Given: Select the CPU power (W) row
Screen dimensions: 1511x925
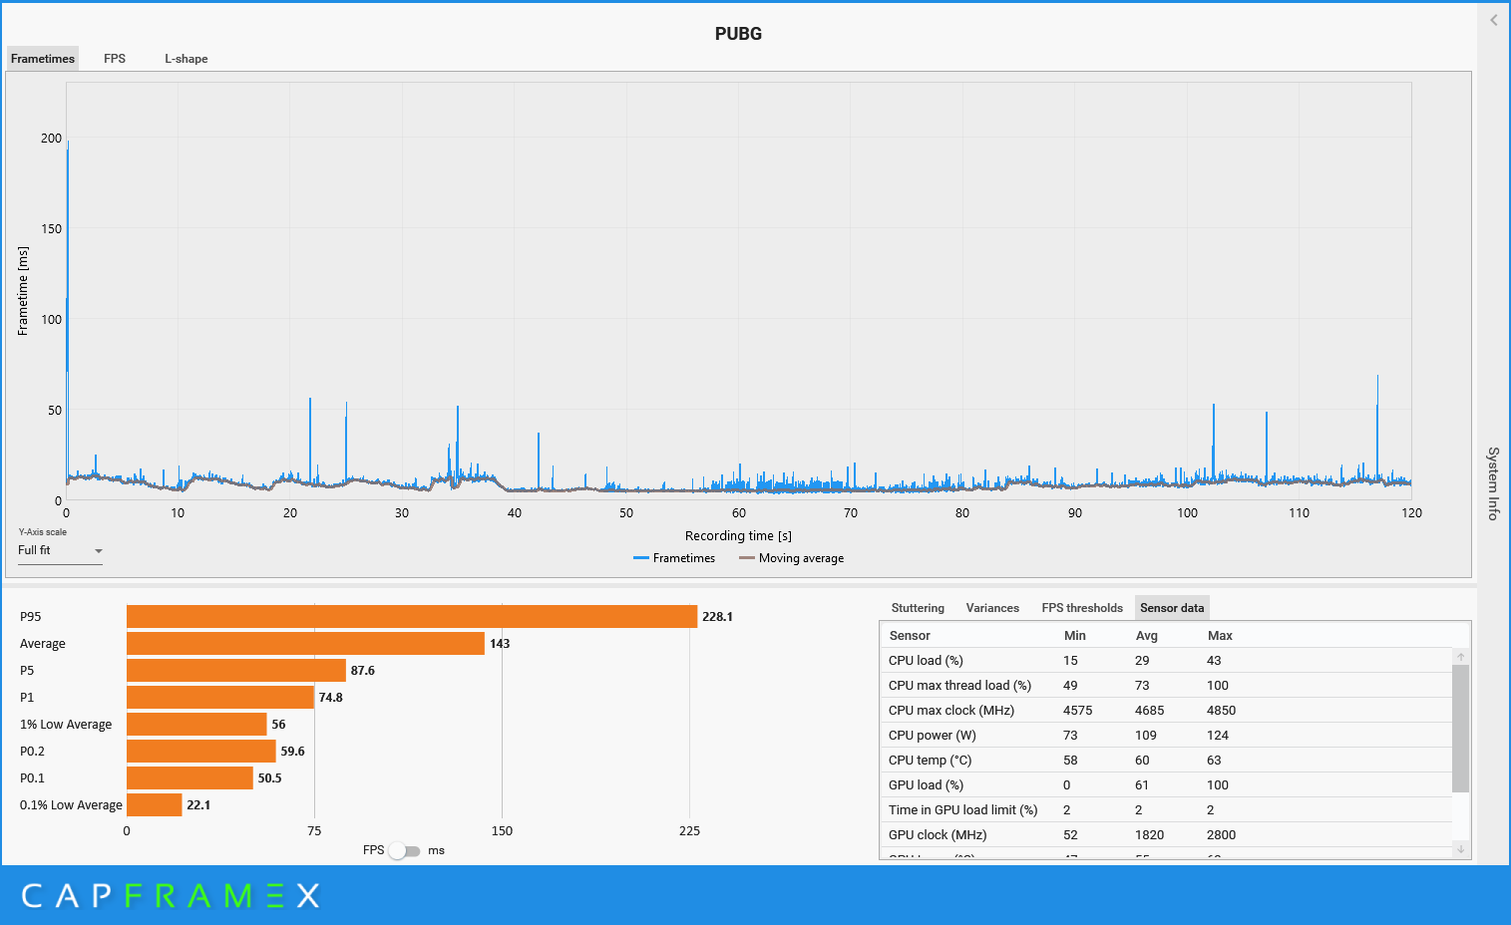Looking at the screenshot, I should click(1167, 736).
